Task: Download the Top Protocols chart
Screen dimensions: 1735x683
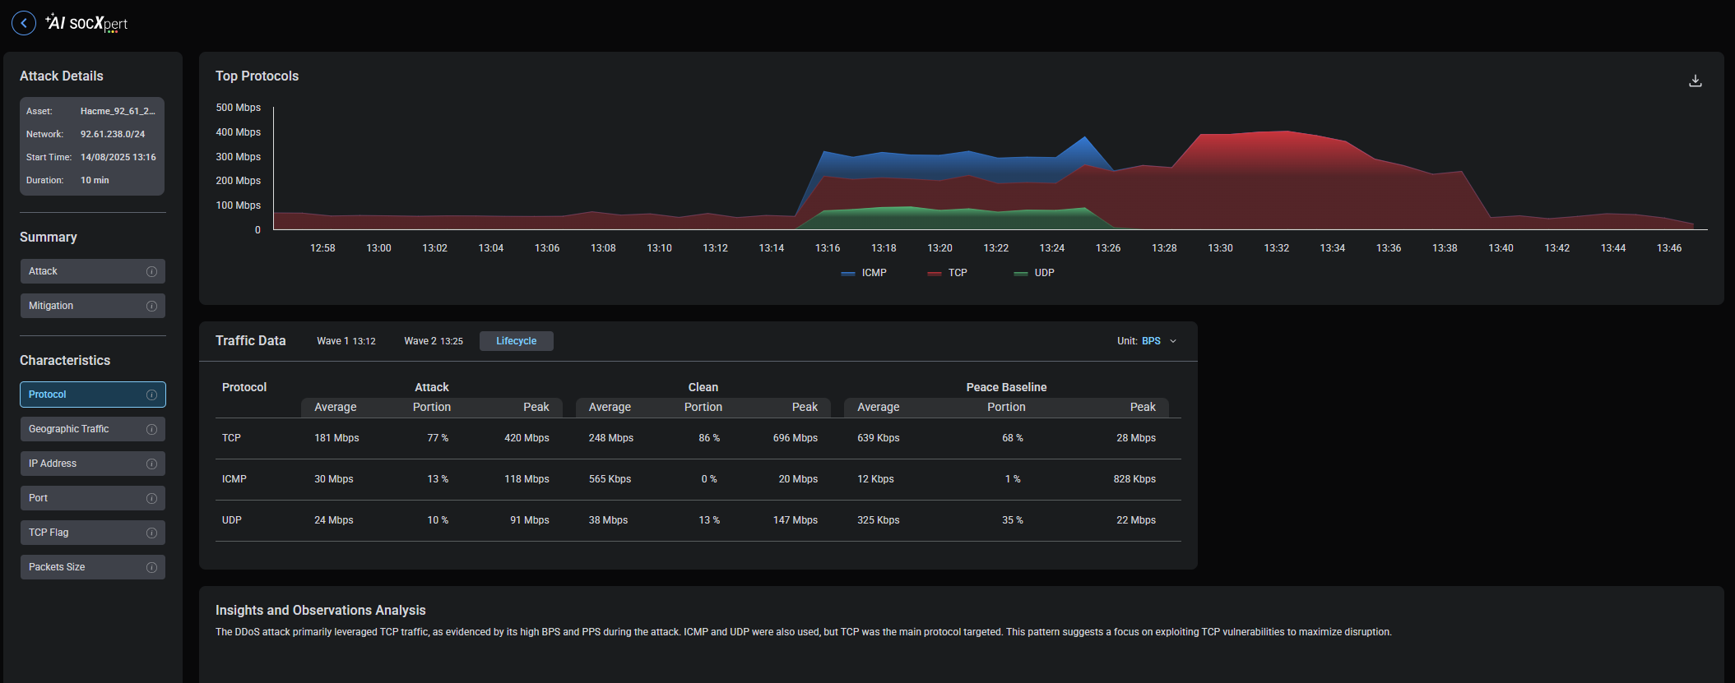Action: (x=1695, y=81)
